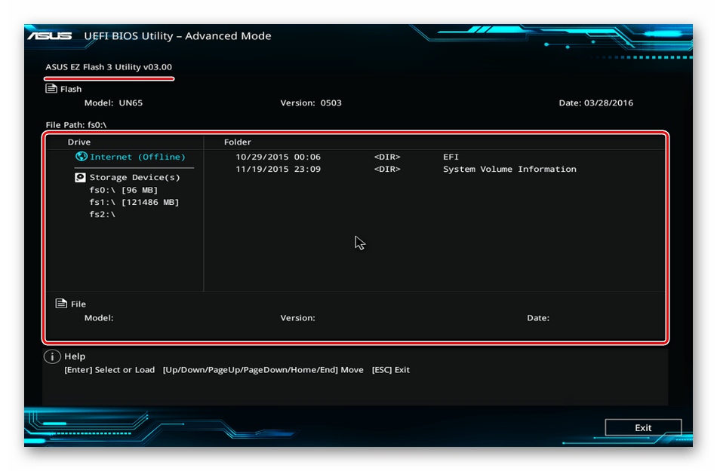Click the Flash section icon
This screenshot has height=471, width=717.
(x=51, y=89)
